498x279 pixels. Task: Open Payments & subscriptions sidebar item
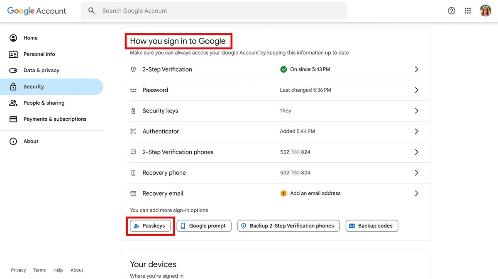(x=55, y=119)
